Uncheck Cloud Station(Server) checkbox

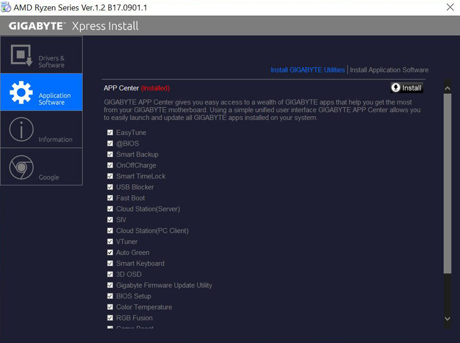(x=110, y=209)
